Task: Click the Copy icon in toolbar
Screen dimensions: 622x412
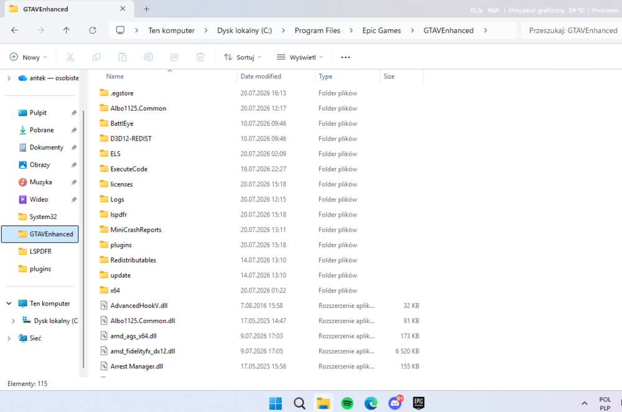Action: pyautogui.click(x=96, y=57)
